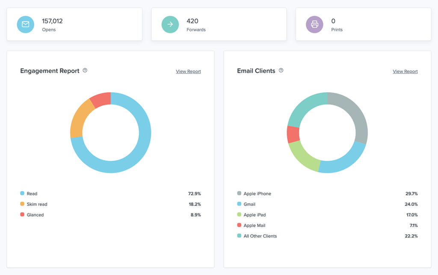Click the red Glanced legend swatch
The width and height of the screenshot is (438, 275).
22,214
